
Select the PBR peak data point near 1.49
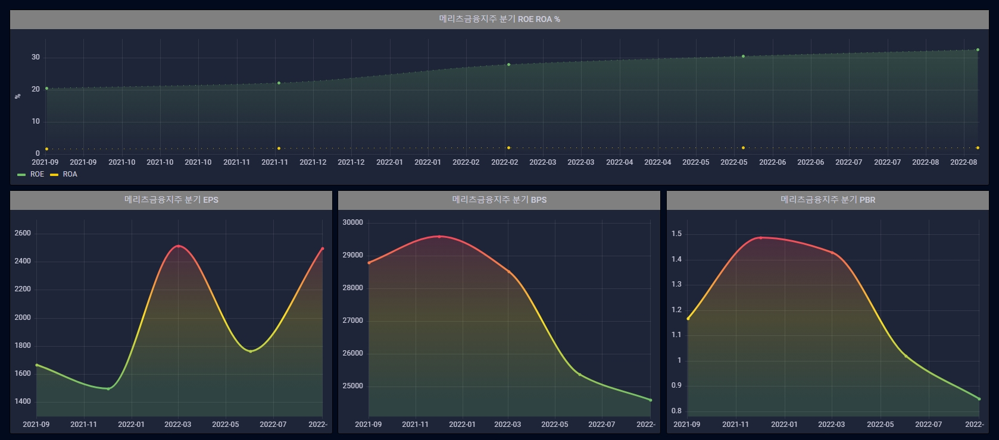pyautogui.click(x=760, y=238)
